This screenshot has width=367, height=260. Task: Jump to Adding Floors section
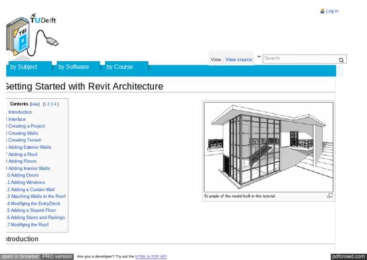(22, 161)
